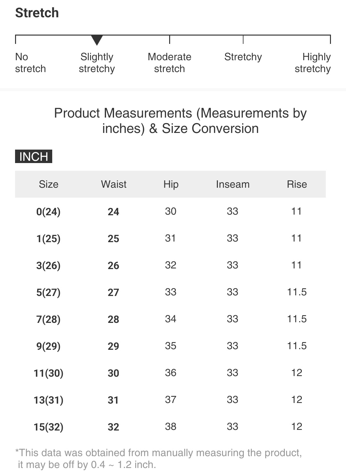This screenshot has width=346, height=476.
Task: Select the 15(32) size row label
Action: (48, 427)
